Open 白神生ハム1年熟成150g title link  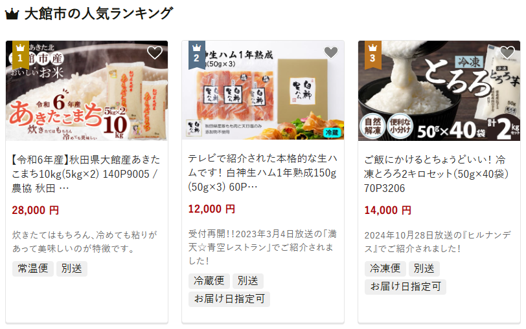point(262,173)
